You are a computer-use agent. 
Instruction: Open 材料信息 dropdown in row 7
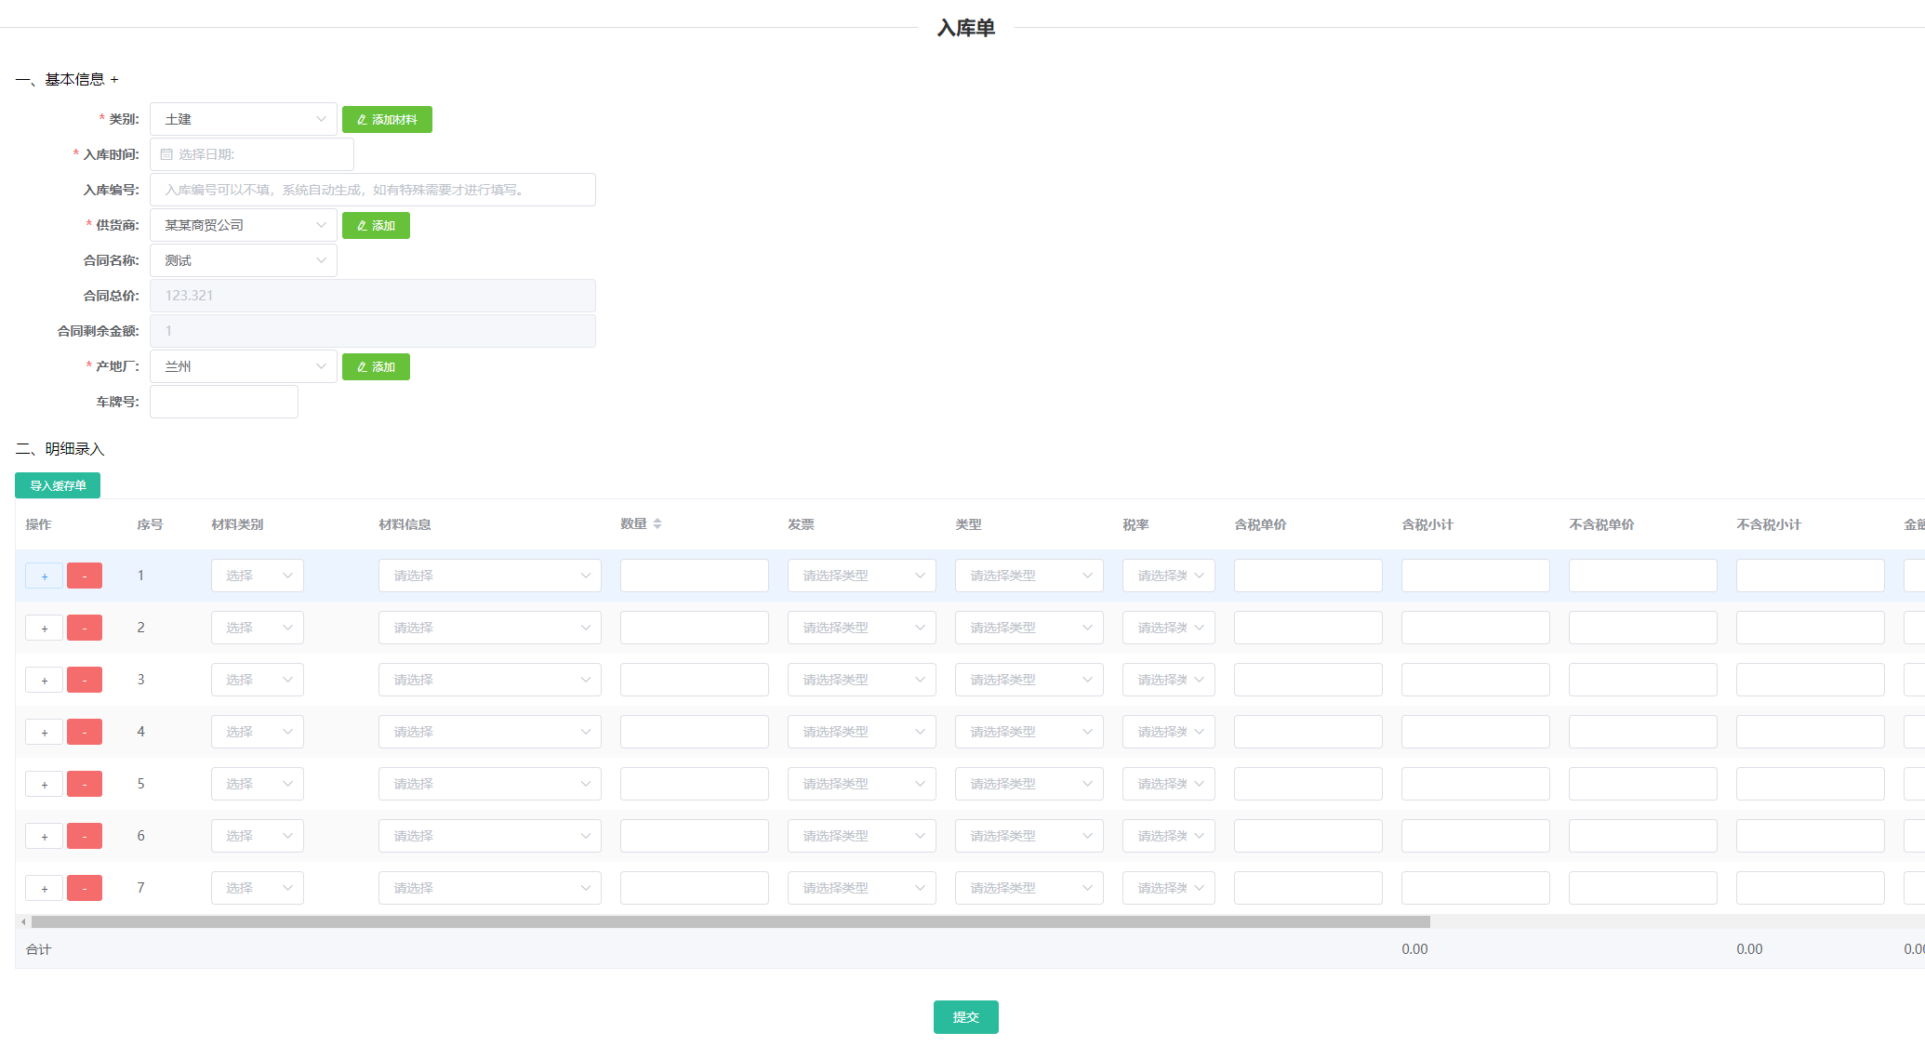point(490,888)
